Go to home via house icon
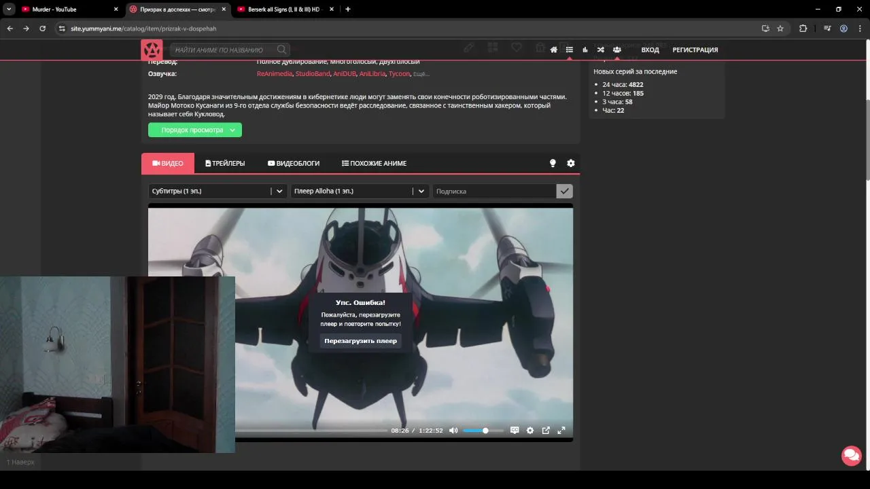 pos(554,50)
